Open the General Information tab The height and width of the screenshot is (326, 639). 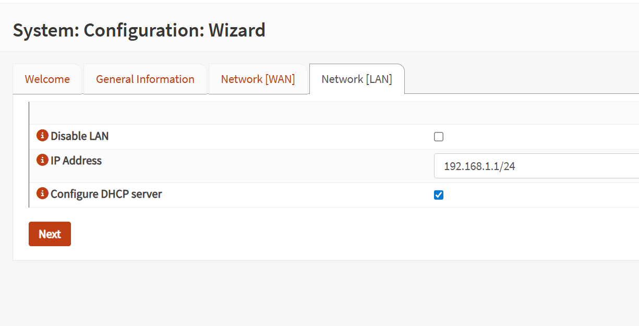[145, 79]
